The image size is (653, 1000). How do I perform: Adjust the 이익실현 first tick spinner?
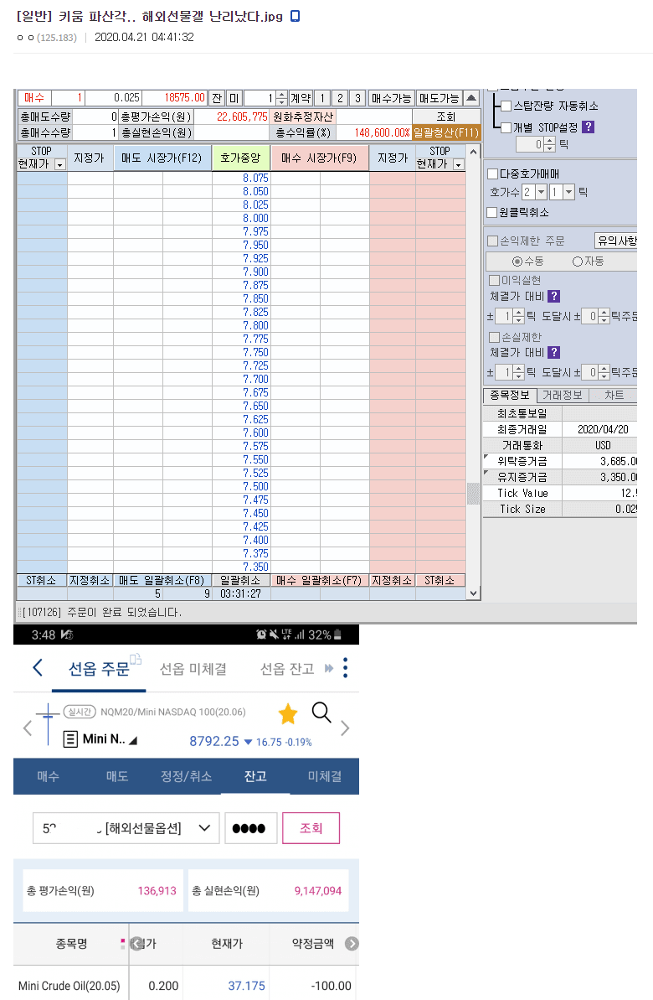[518, 316]
